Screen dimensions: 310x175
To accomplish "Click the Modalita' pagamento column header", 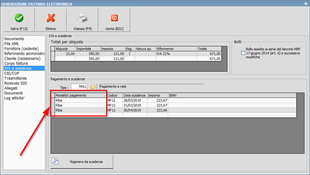I will click(81, 95).
